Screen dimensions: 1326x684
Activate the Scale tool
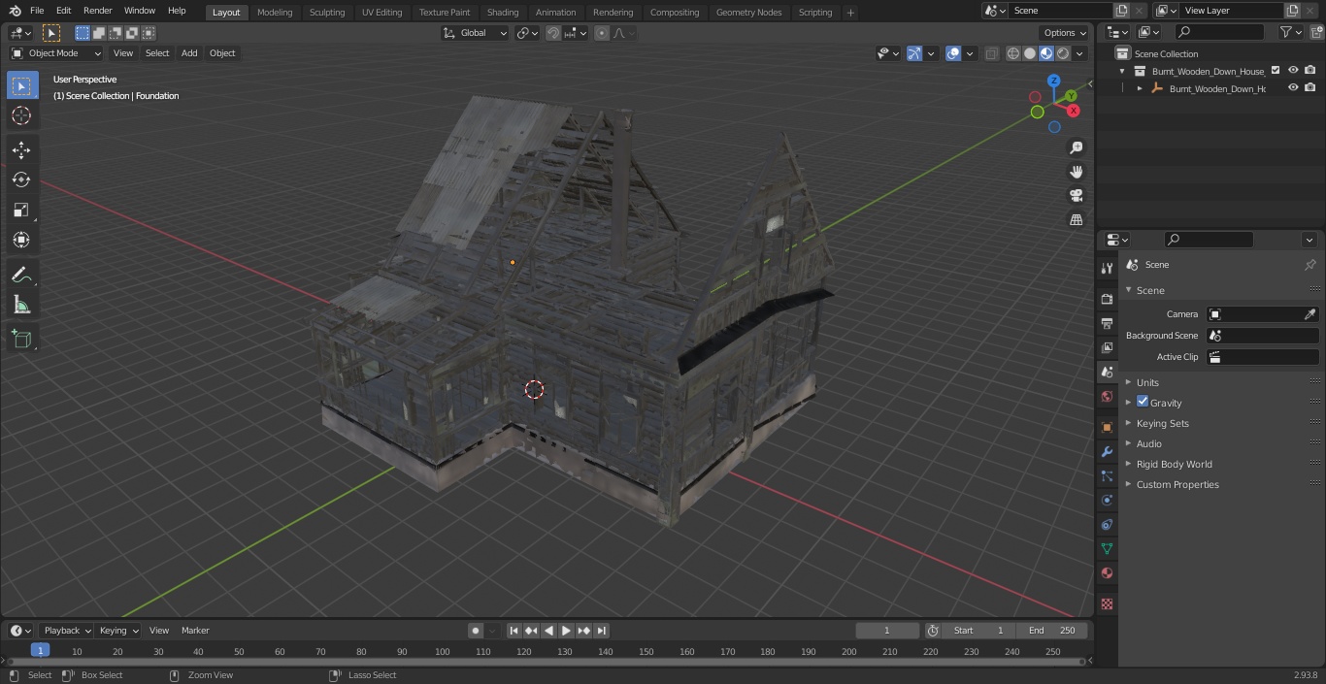point(21,210)
